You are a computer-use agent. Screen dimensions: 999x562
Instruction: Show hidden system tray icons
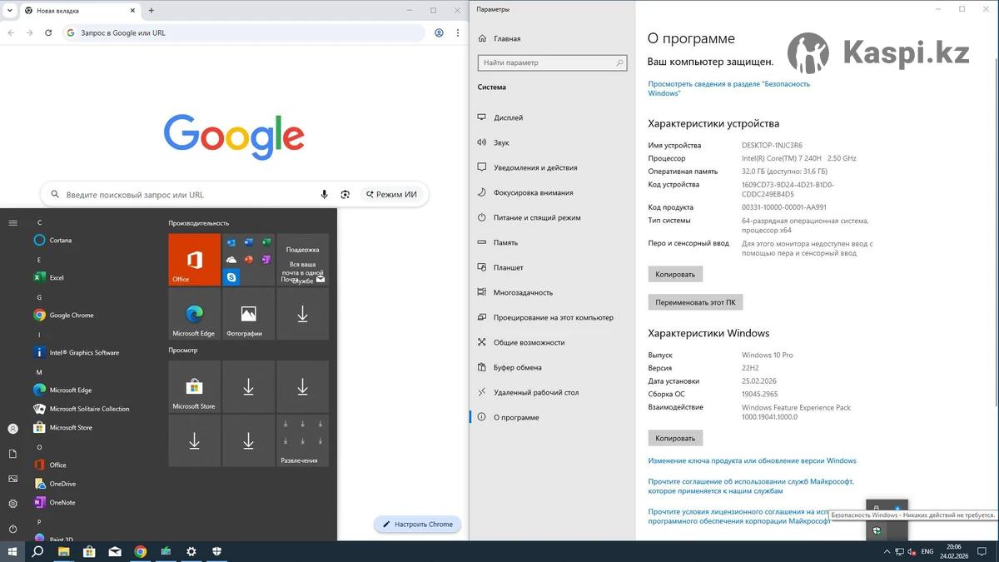tap(885, 551)
